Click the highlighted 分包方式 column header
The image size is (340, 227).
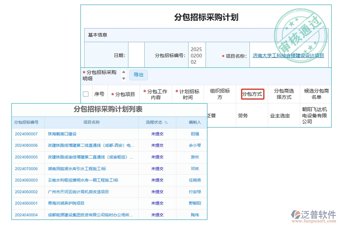click(253, 95)
